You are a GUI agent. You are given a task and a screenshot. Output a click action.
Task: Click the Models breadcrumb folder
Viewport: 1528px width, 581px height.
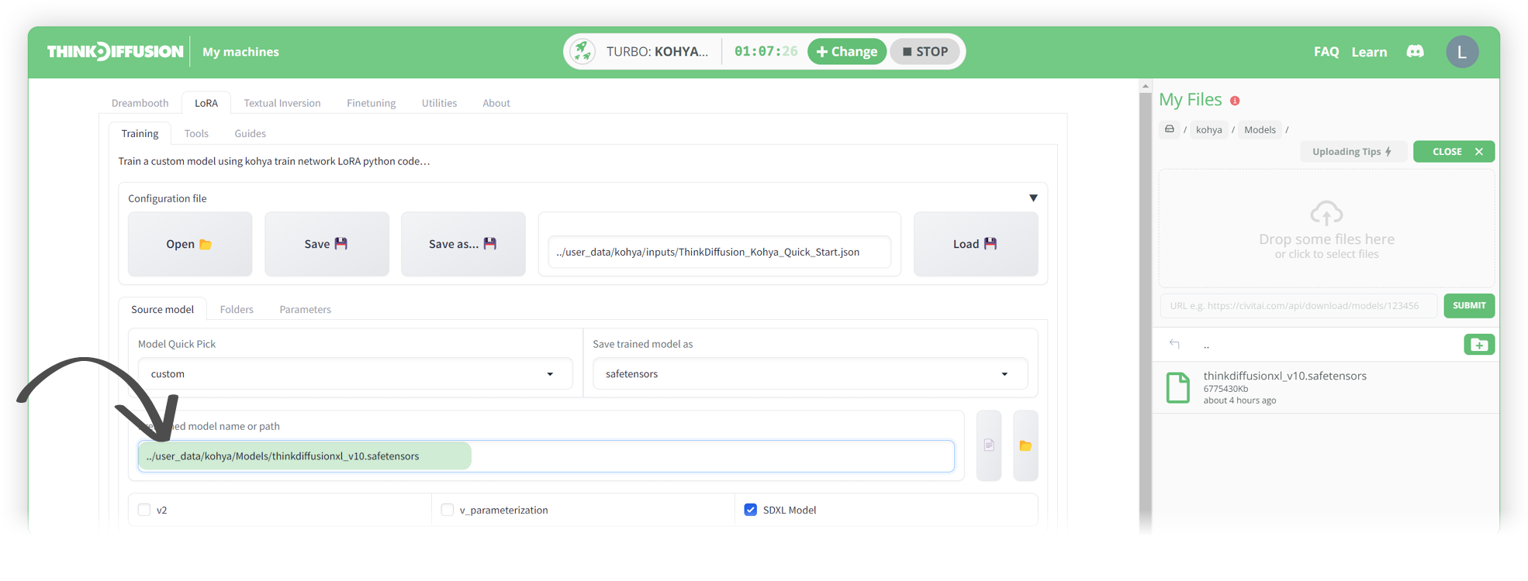point(1260,129)
